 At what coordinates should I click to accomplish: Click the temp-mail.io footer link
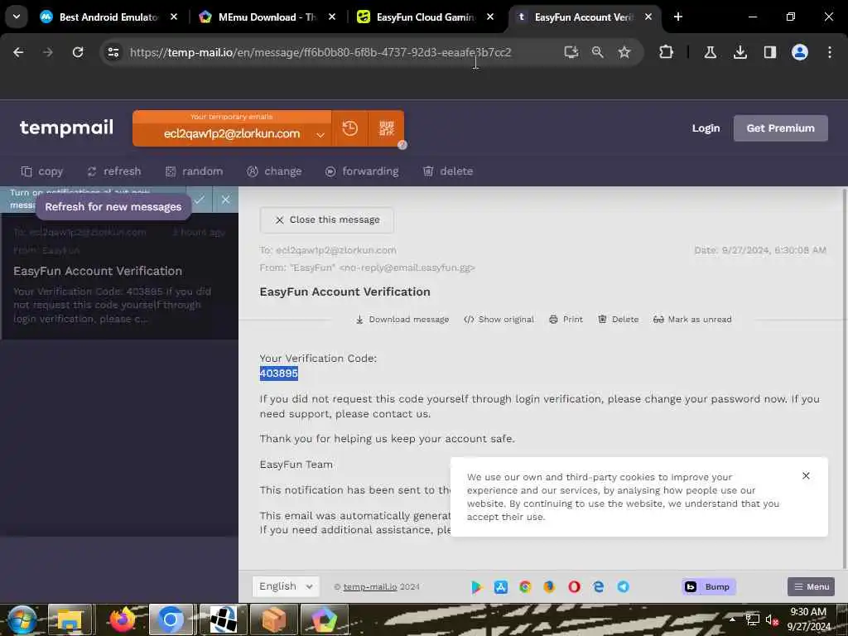click(x=370, y=587)
